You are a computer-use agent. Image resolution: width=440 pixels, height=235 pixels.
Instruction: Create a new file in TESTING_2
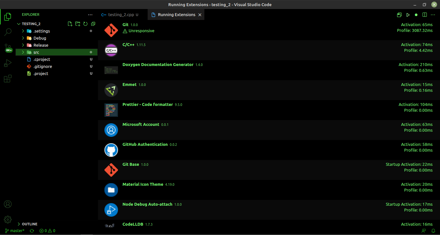(x=70, y=24)
